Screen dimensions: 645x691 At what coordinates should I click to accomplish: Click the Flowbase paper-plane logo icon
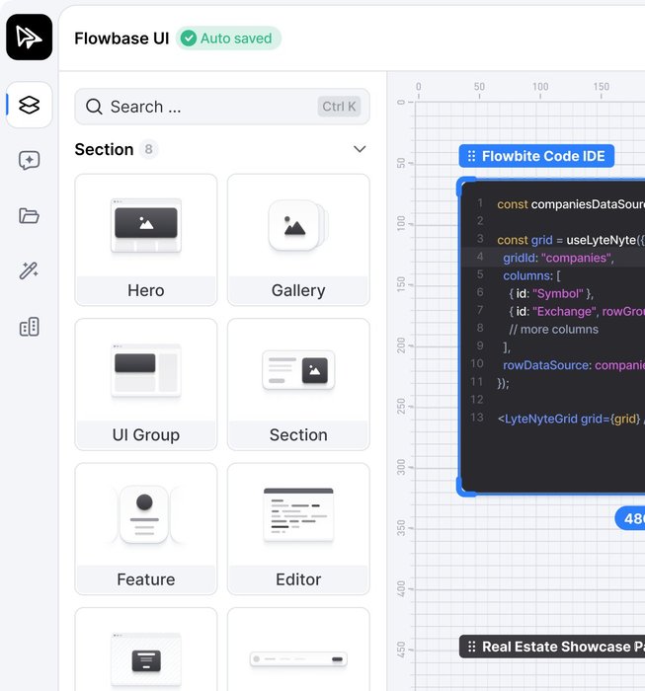(x=29, y=38)
